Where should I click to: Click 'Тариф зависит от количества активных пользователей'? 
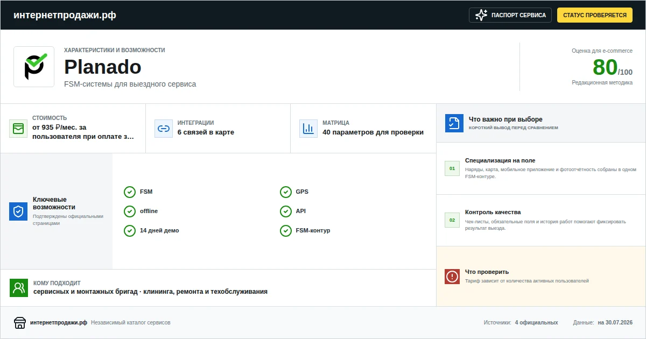(527, 281)
